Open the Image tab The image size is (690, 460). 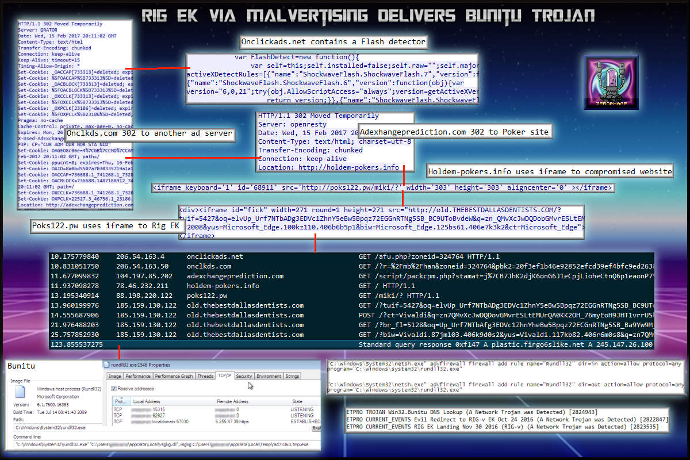[115, 376]
